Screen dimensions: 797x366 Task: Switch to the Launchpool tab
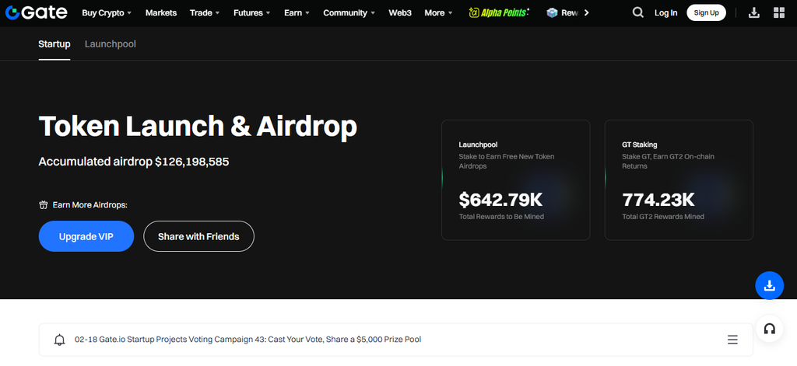(111, 44)
